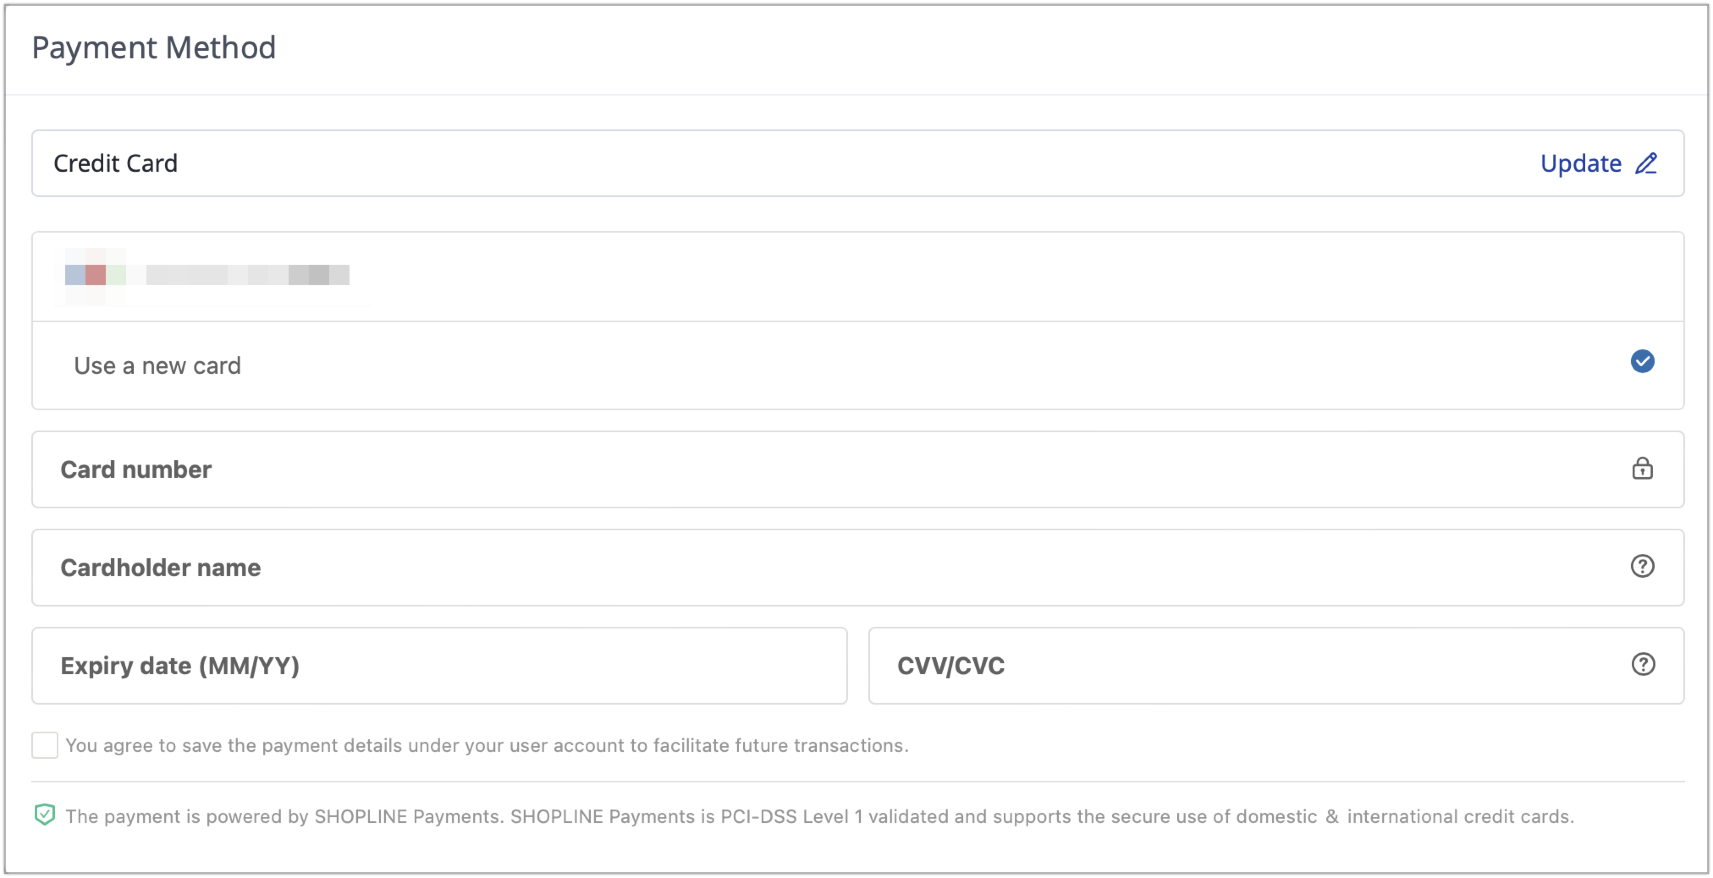This screenshot has width=1713, height=878.
Task: Click the pencil edit icon beside Update
Action: tap(1646, 164)
